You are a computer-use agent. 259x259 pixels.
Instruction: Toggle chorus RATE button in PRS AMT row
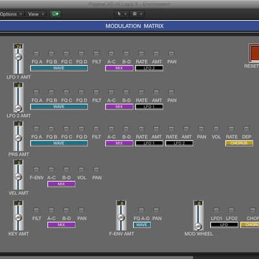(x=231, y=128)
